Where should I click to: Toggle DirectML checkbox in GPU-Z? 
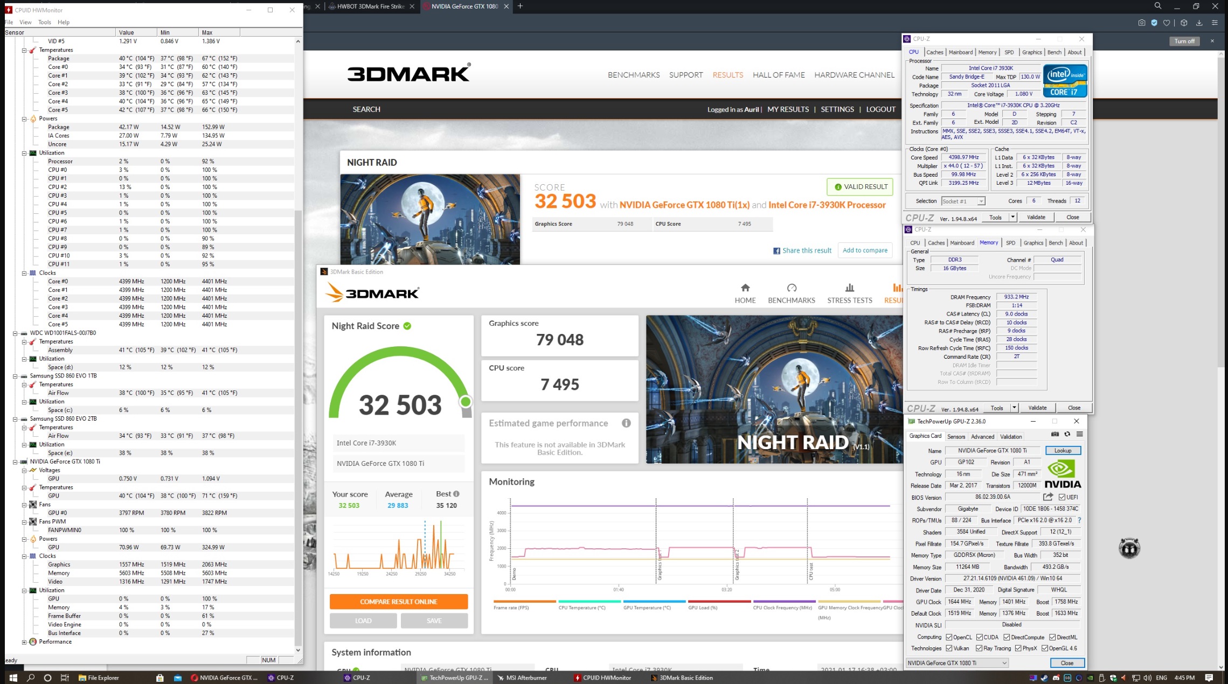tap(1052, 637)
